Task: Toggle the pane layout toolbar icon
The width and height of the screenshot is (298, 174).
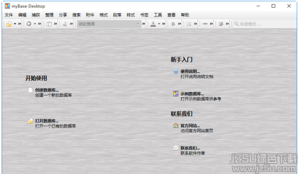Action: click(x=49, y=24)
